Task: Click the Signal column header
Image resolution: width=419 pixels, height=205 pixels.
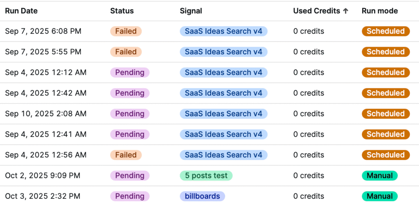Action: [x=191, y=11]
